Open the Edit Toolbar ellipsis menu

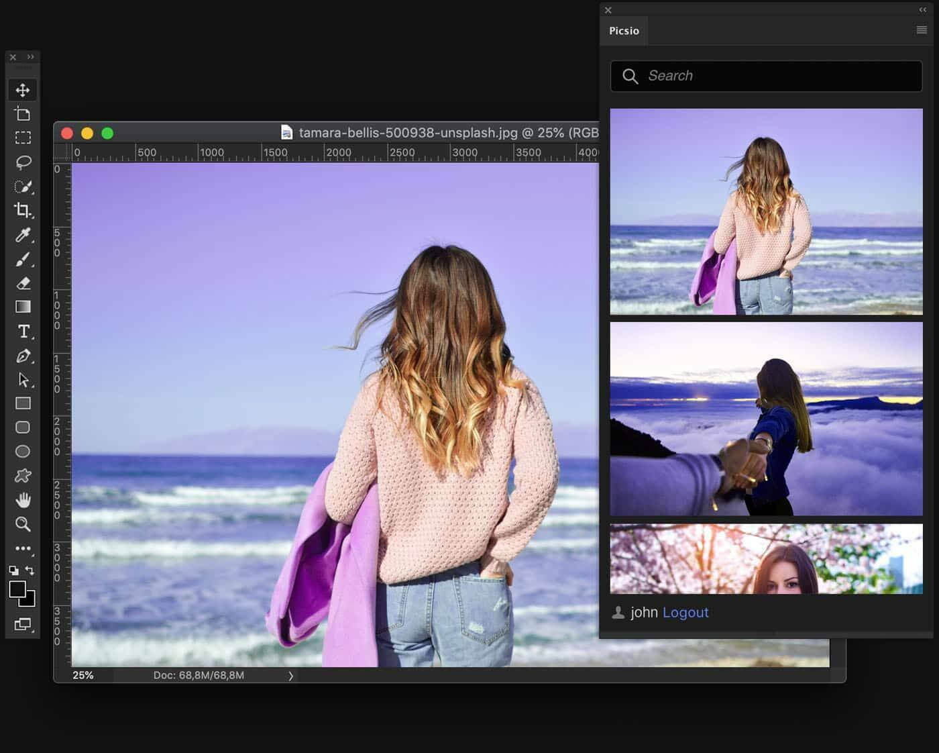tap(23, 548)
